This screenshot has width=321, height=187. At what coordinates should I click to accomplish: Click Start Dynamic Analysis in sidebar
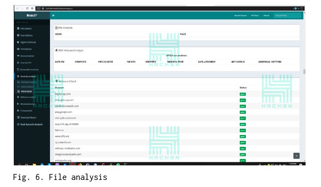point(32,124)
